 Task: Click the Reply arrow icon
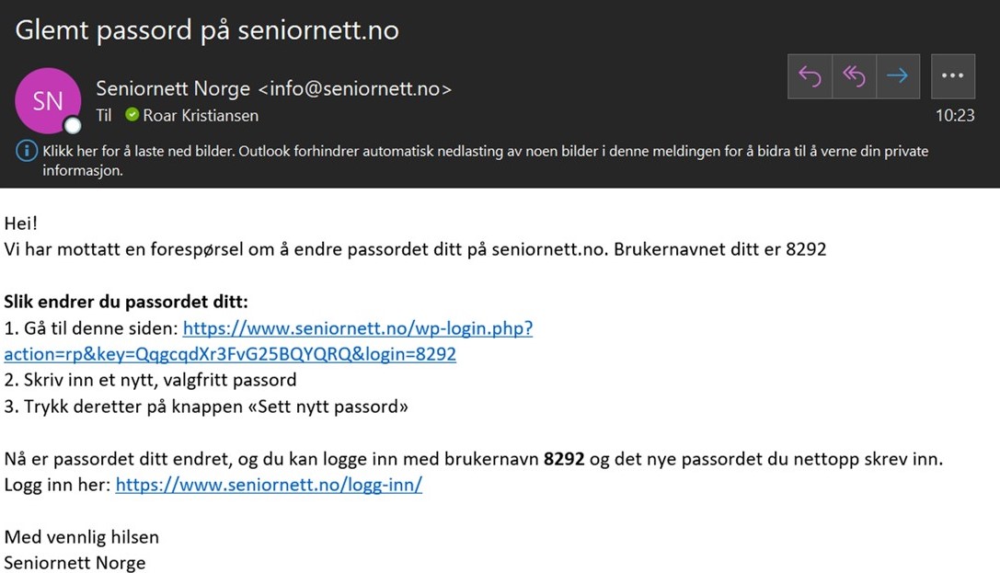pos(810,76)
